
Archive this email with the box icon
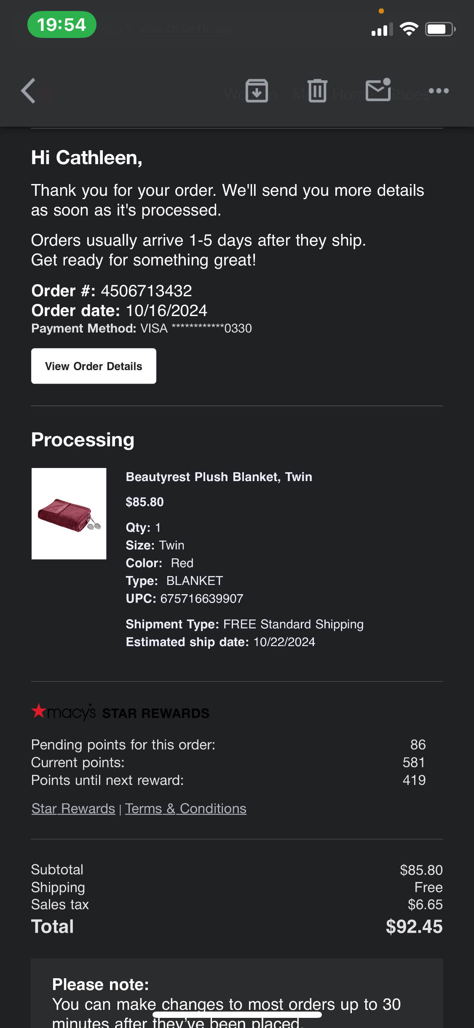coord(257,91)
